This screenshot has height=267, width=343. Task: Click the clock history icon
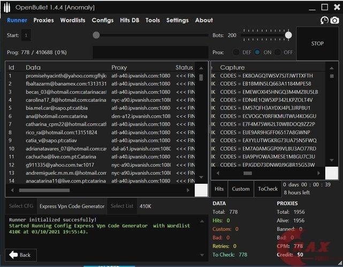click(x=324, y=20)
